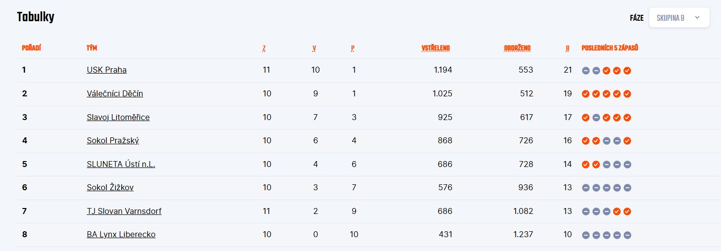Click last win checkmark for TJ Slovan Varnsdorf
Image resolution: width=721 pixels, height=251 pixels.
[x=627, y=211]
